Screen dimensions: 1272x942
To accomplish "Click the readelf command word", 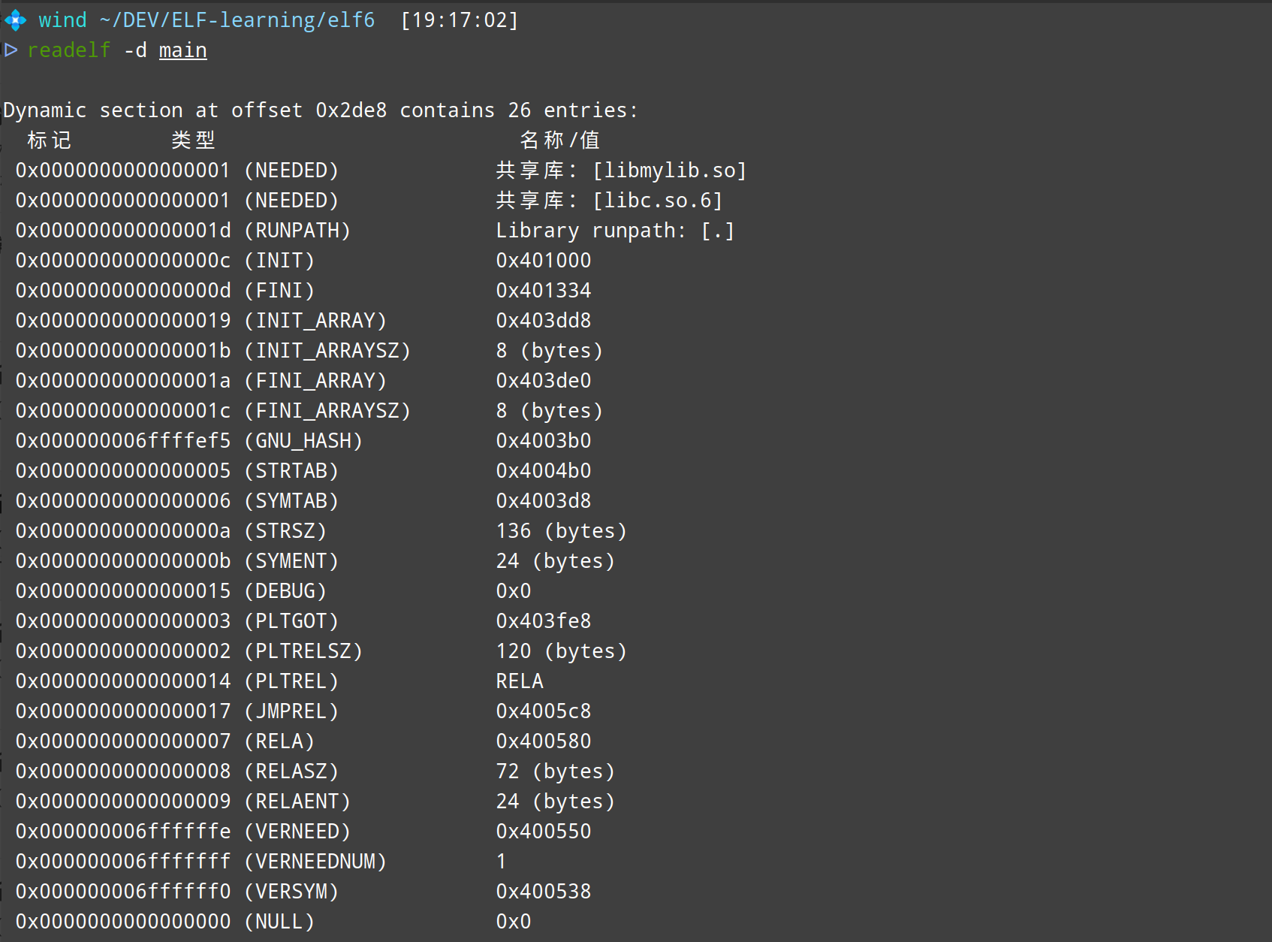I will [x=69, y=50].
